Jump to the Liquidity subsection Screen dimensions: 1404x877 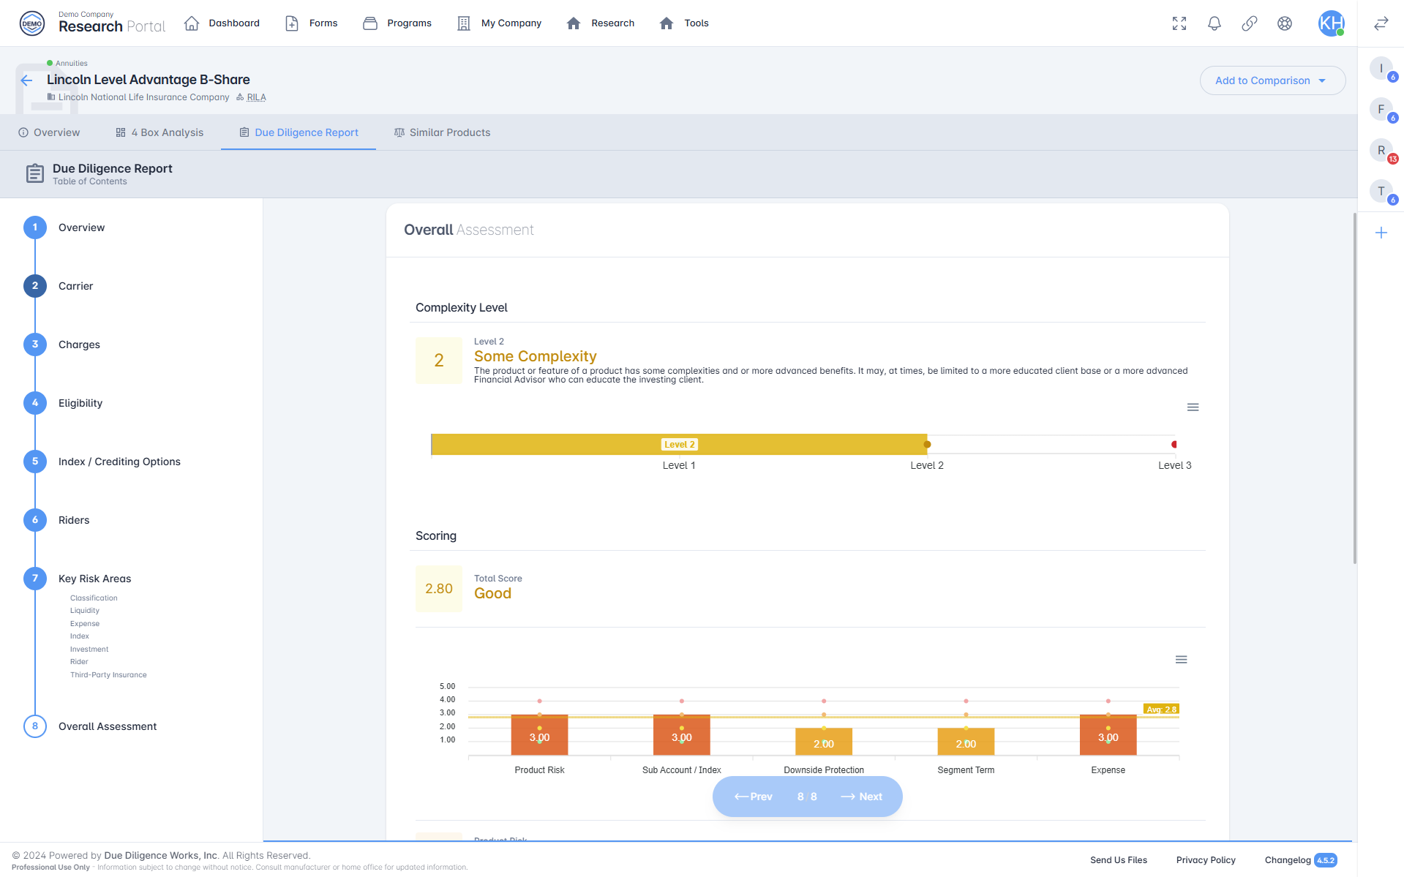(x=85, y=611)
